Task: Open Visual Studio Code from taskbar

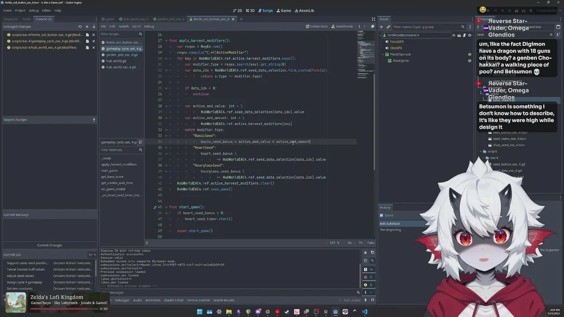Action: [364, 312]
